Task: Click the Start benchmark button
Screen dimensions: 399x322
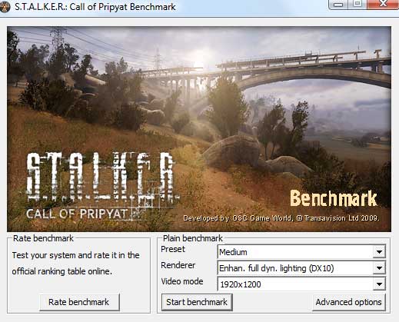Action: tap(197, 302)
